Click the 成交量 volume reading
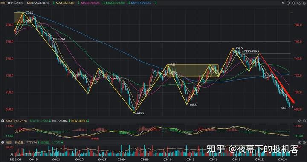This screenshot has height=162, width=307. [50, 142]
